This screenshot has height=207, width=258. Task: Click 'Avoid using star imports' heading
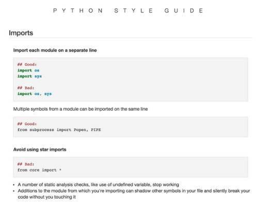tap(40, 149)
